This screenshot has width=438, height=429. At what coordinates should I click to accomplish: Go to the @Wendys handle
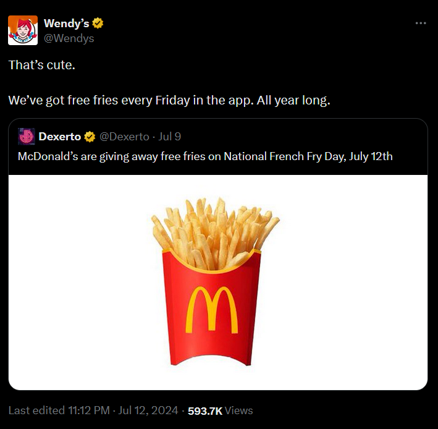click(69, 38)
